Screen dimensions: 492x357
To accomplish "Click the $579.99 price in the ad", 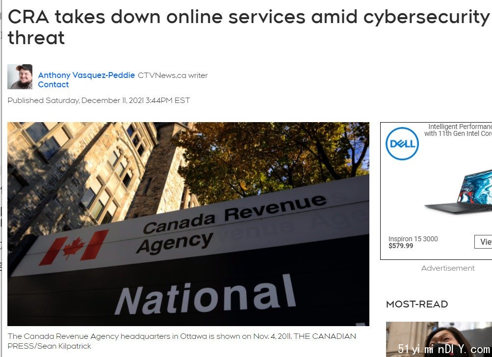I will [x=401, y=246].
